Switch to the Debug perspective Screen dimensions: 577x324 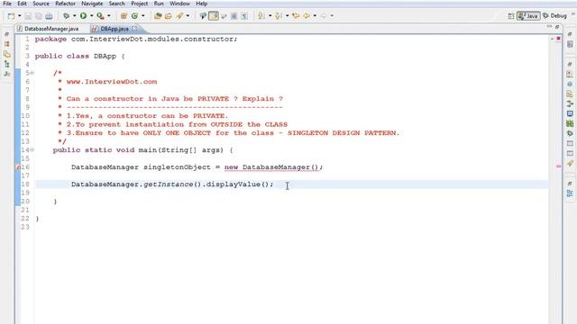pos(555,16)
